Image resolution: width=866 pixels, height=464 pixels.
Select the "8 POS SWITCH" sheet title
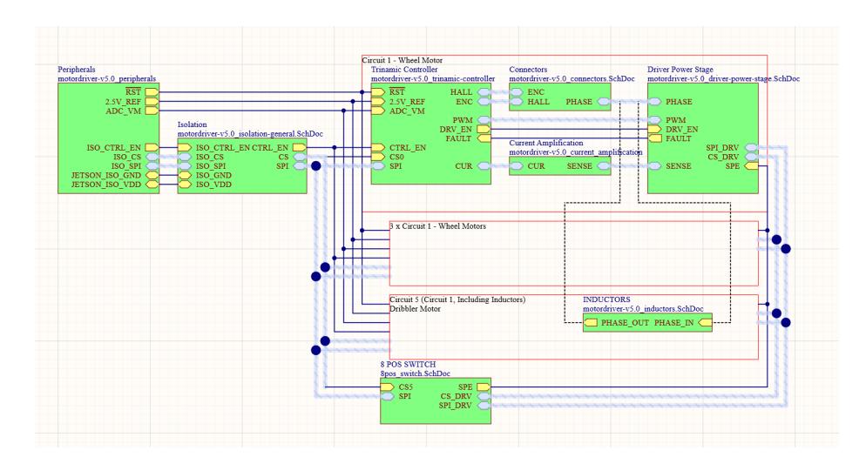tap(408, 364)
